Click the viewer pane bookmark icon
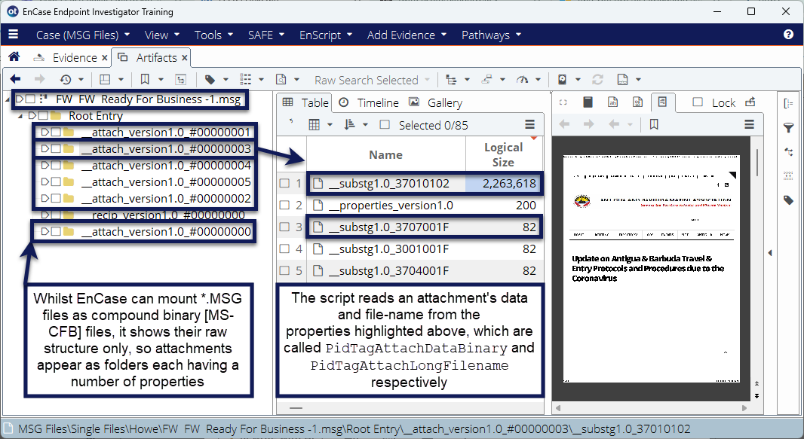 (654, 124)
